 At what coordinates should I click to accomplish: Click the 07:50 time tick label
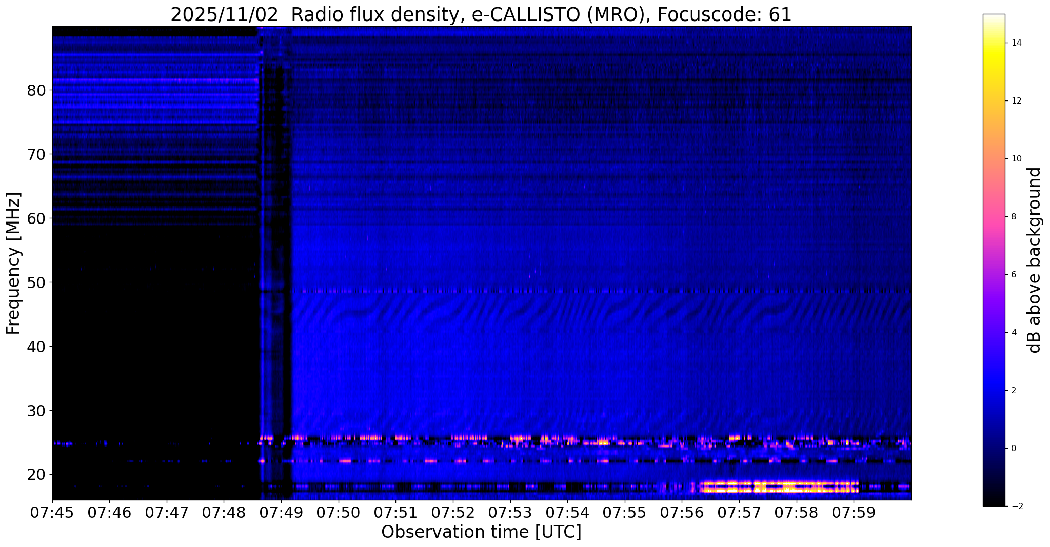338,512
